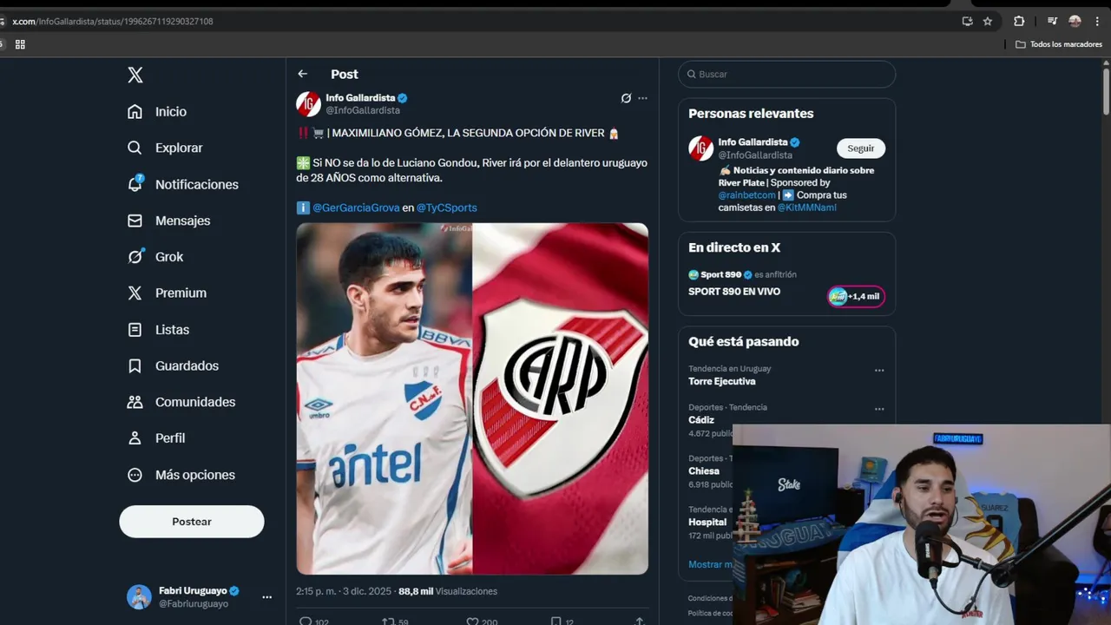The width and height of the screenshot is (1111, 625).
Task: Open browser media control icon
Action: click(x=1052, y=21)
